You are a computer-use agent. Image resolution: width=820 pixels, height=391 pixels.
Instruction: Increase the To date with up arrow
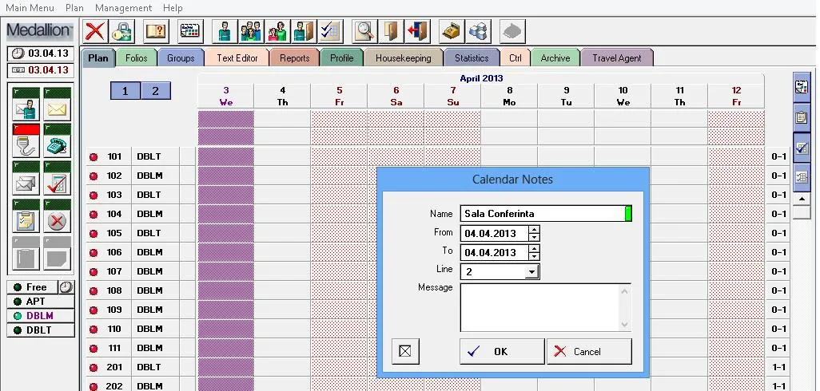[534, 249]
